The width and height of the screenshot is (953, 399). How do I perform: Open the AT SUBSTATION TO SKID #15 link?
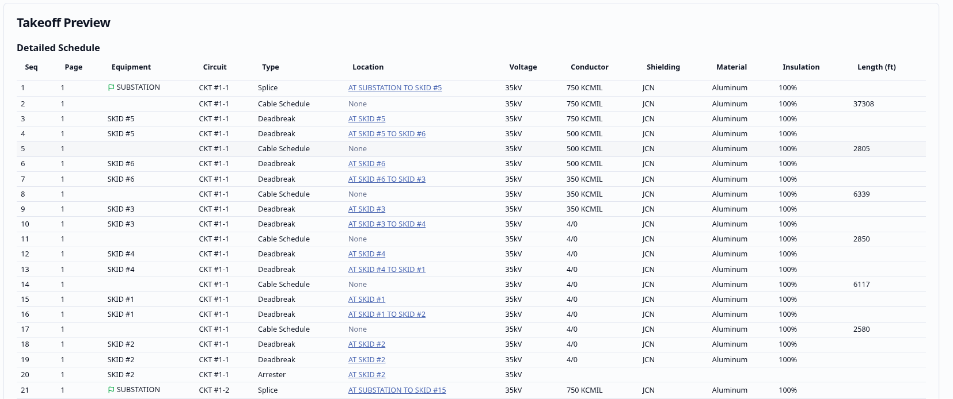click(x=397, y=390)
